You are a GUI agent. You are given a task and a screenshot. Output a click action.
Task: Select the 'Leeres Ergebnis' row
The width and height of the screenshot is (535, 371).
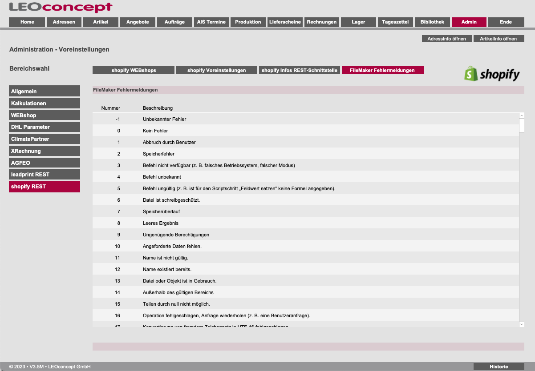point(306,223)
